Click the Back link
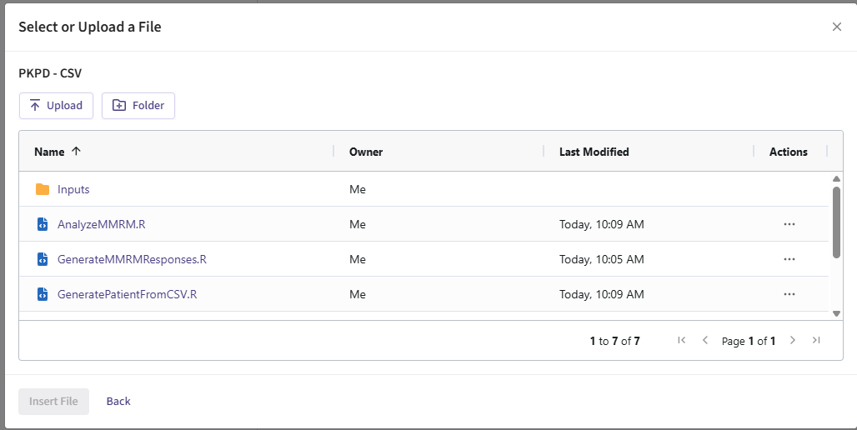 pos(118,401)
